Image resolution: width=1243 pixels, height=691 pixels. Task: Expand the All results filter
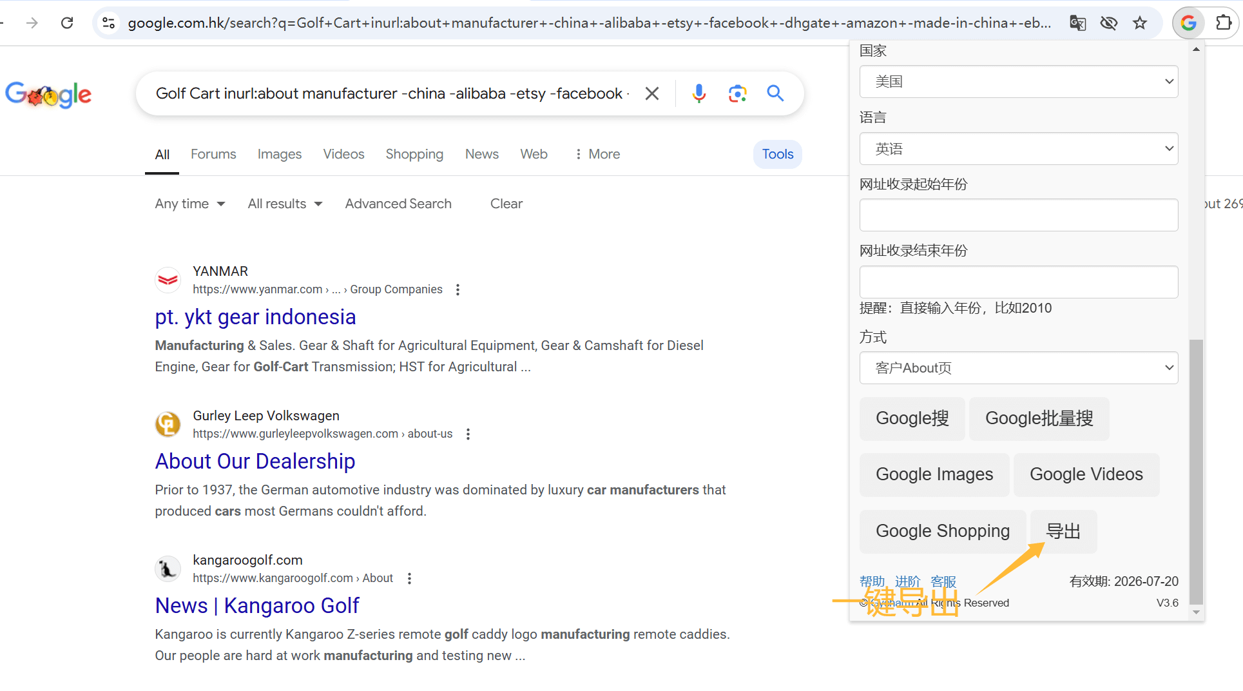point(285,204)
